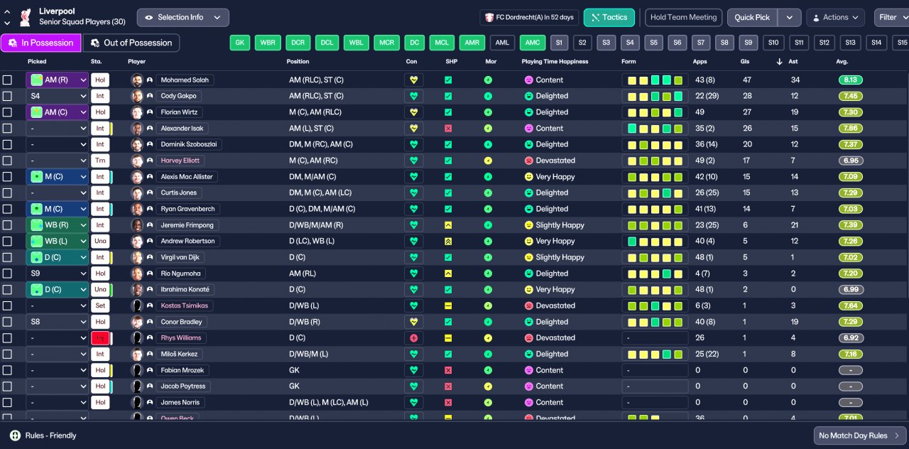Click the descending sort arrow near Ast
This screenshot has width=909, height=449.
(779, 62)
